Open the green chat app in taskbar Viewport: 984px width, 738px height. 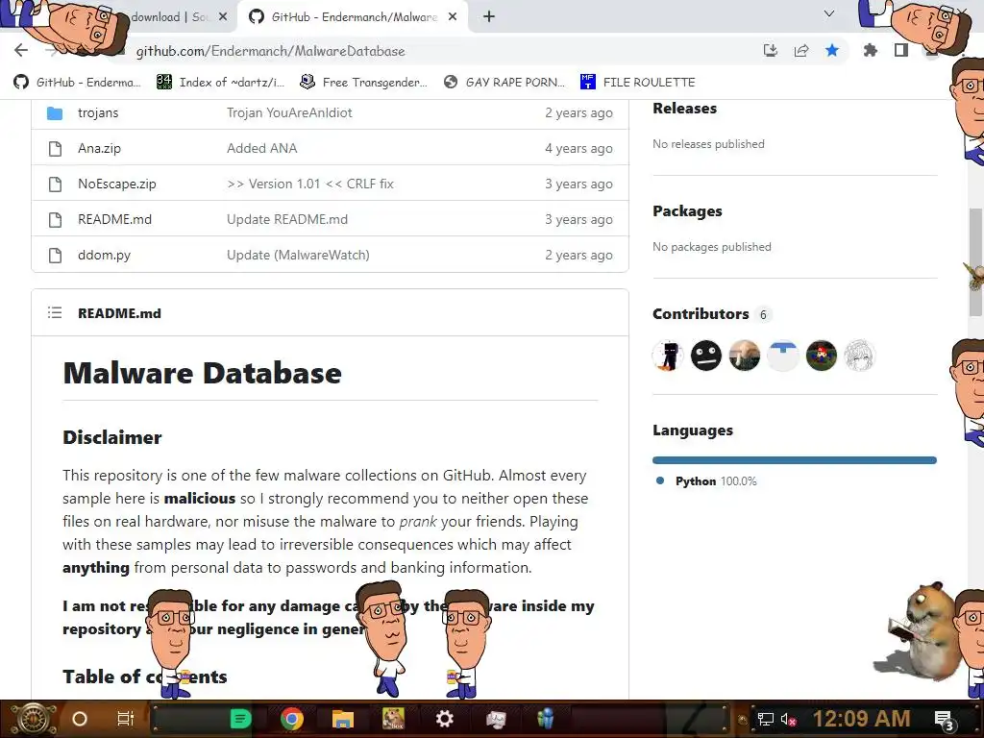240,719
